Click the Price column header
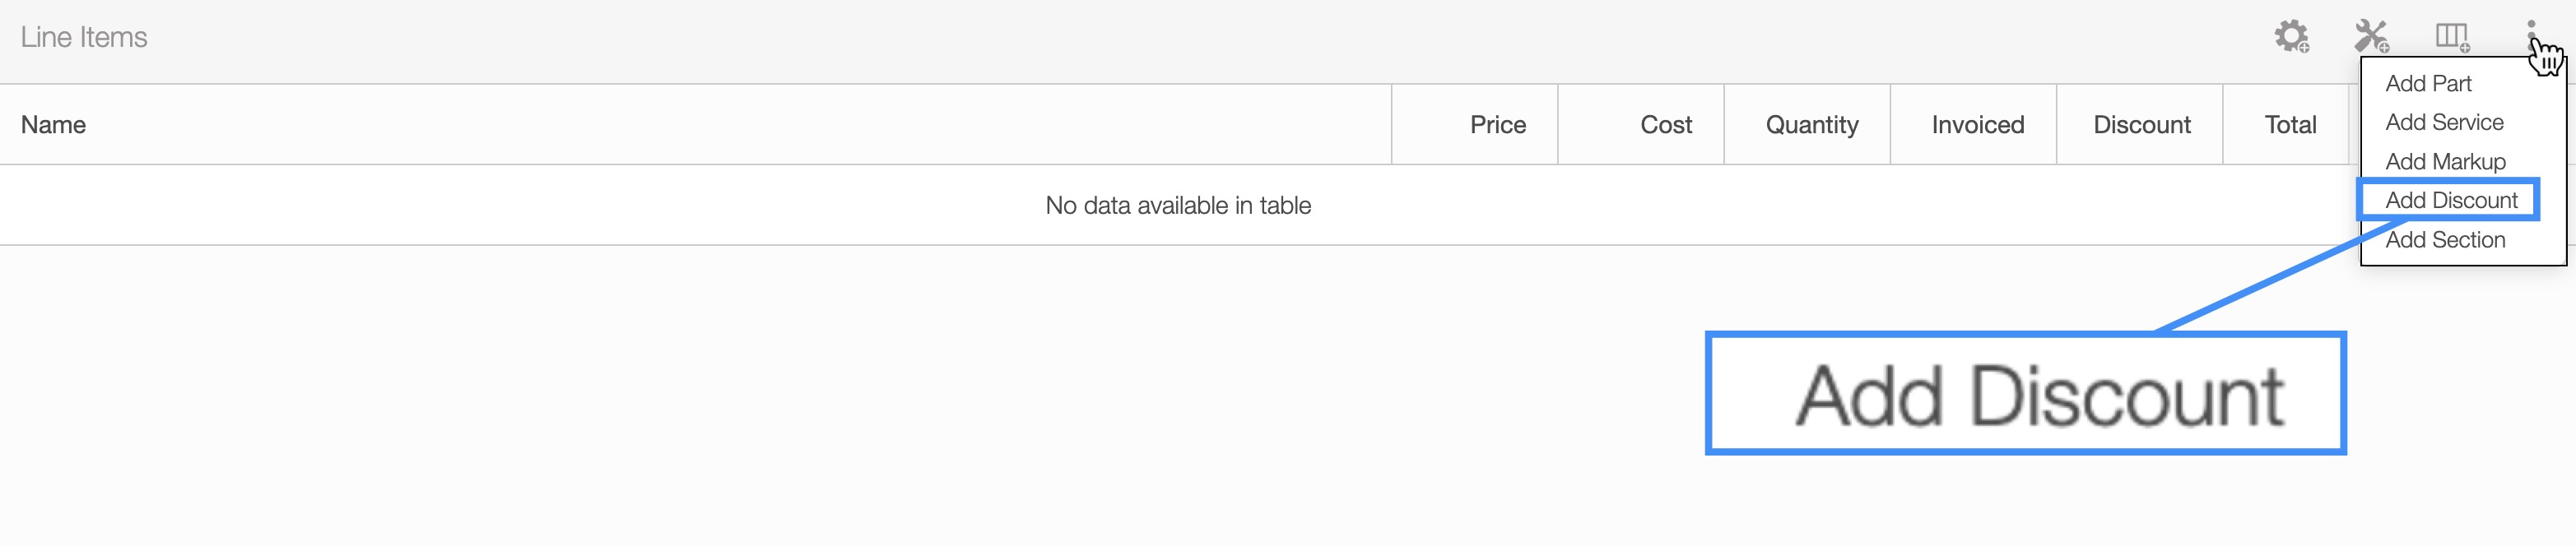2576x546 pixels. tap(1497, 125)
